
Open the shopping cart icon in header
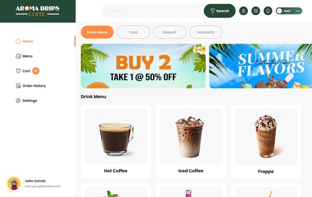tap(256, 11)
